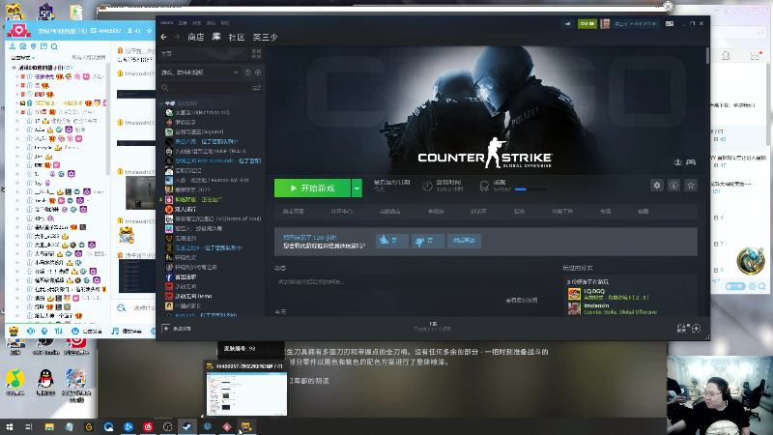Open CS:GO's 社区中心 link
The image size is (773, 435).
click(x=342, y=211)
